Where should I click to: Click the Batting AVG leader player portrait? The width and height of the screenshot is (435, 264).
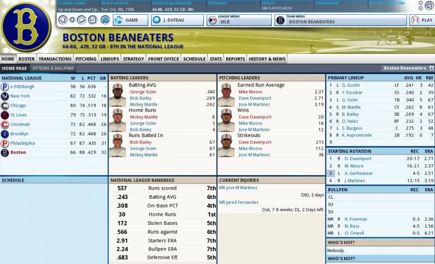pos(117,95)
